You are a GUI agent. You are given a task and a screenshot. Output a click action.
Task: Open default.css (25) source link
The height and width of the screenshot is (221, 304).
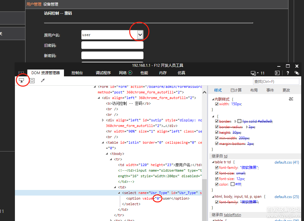[287, 197]
